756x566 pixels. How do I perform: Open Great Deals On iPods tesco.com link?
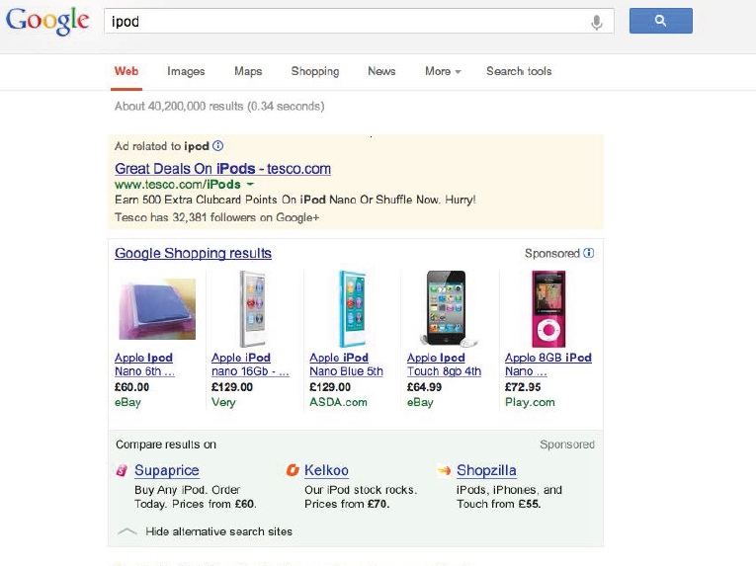(222, 169)
